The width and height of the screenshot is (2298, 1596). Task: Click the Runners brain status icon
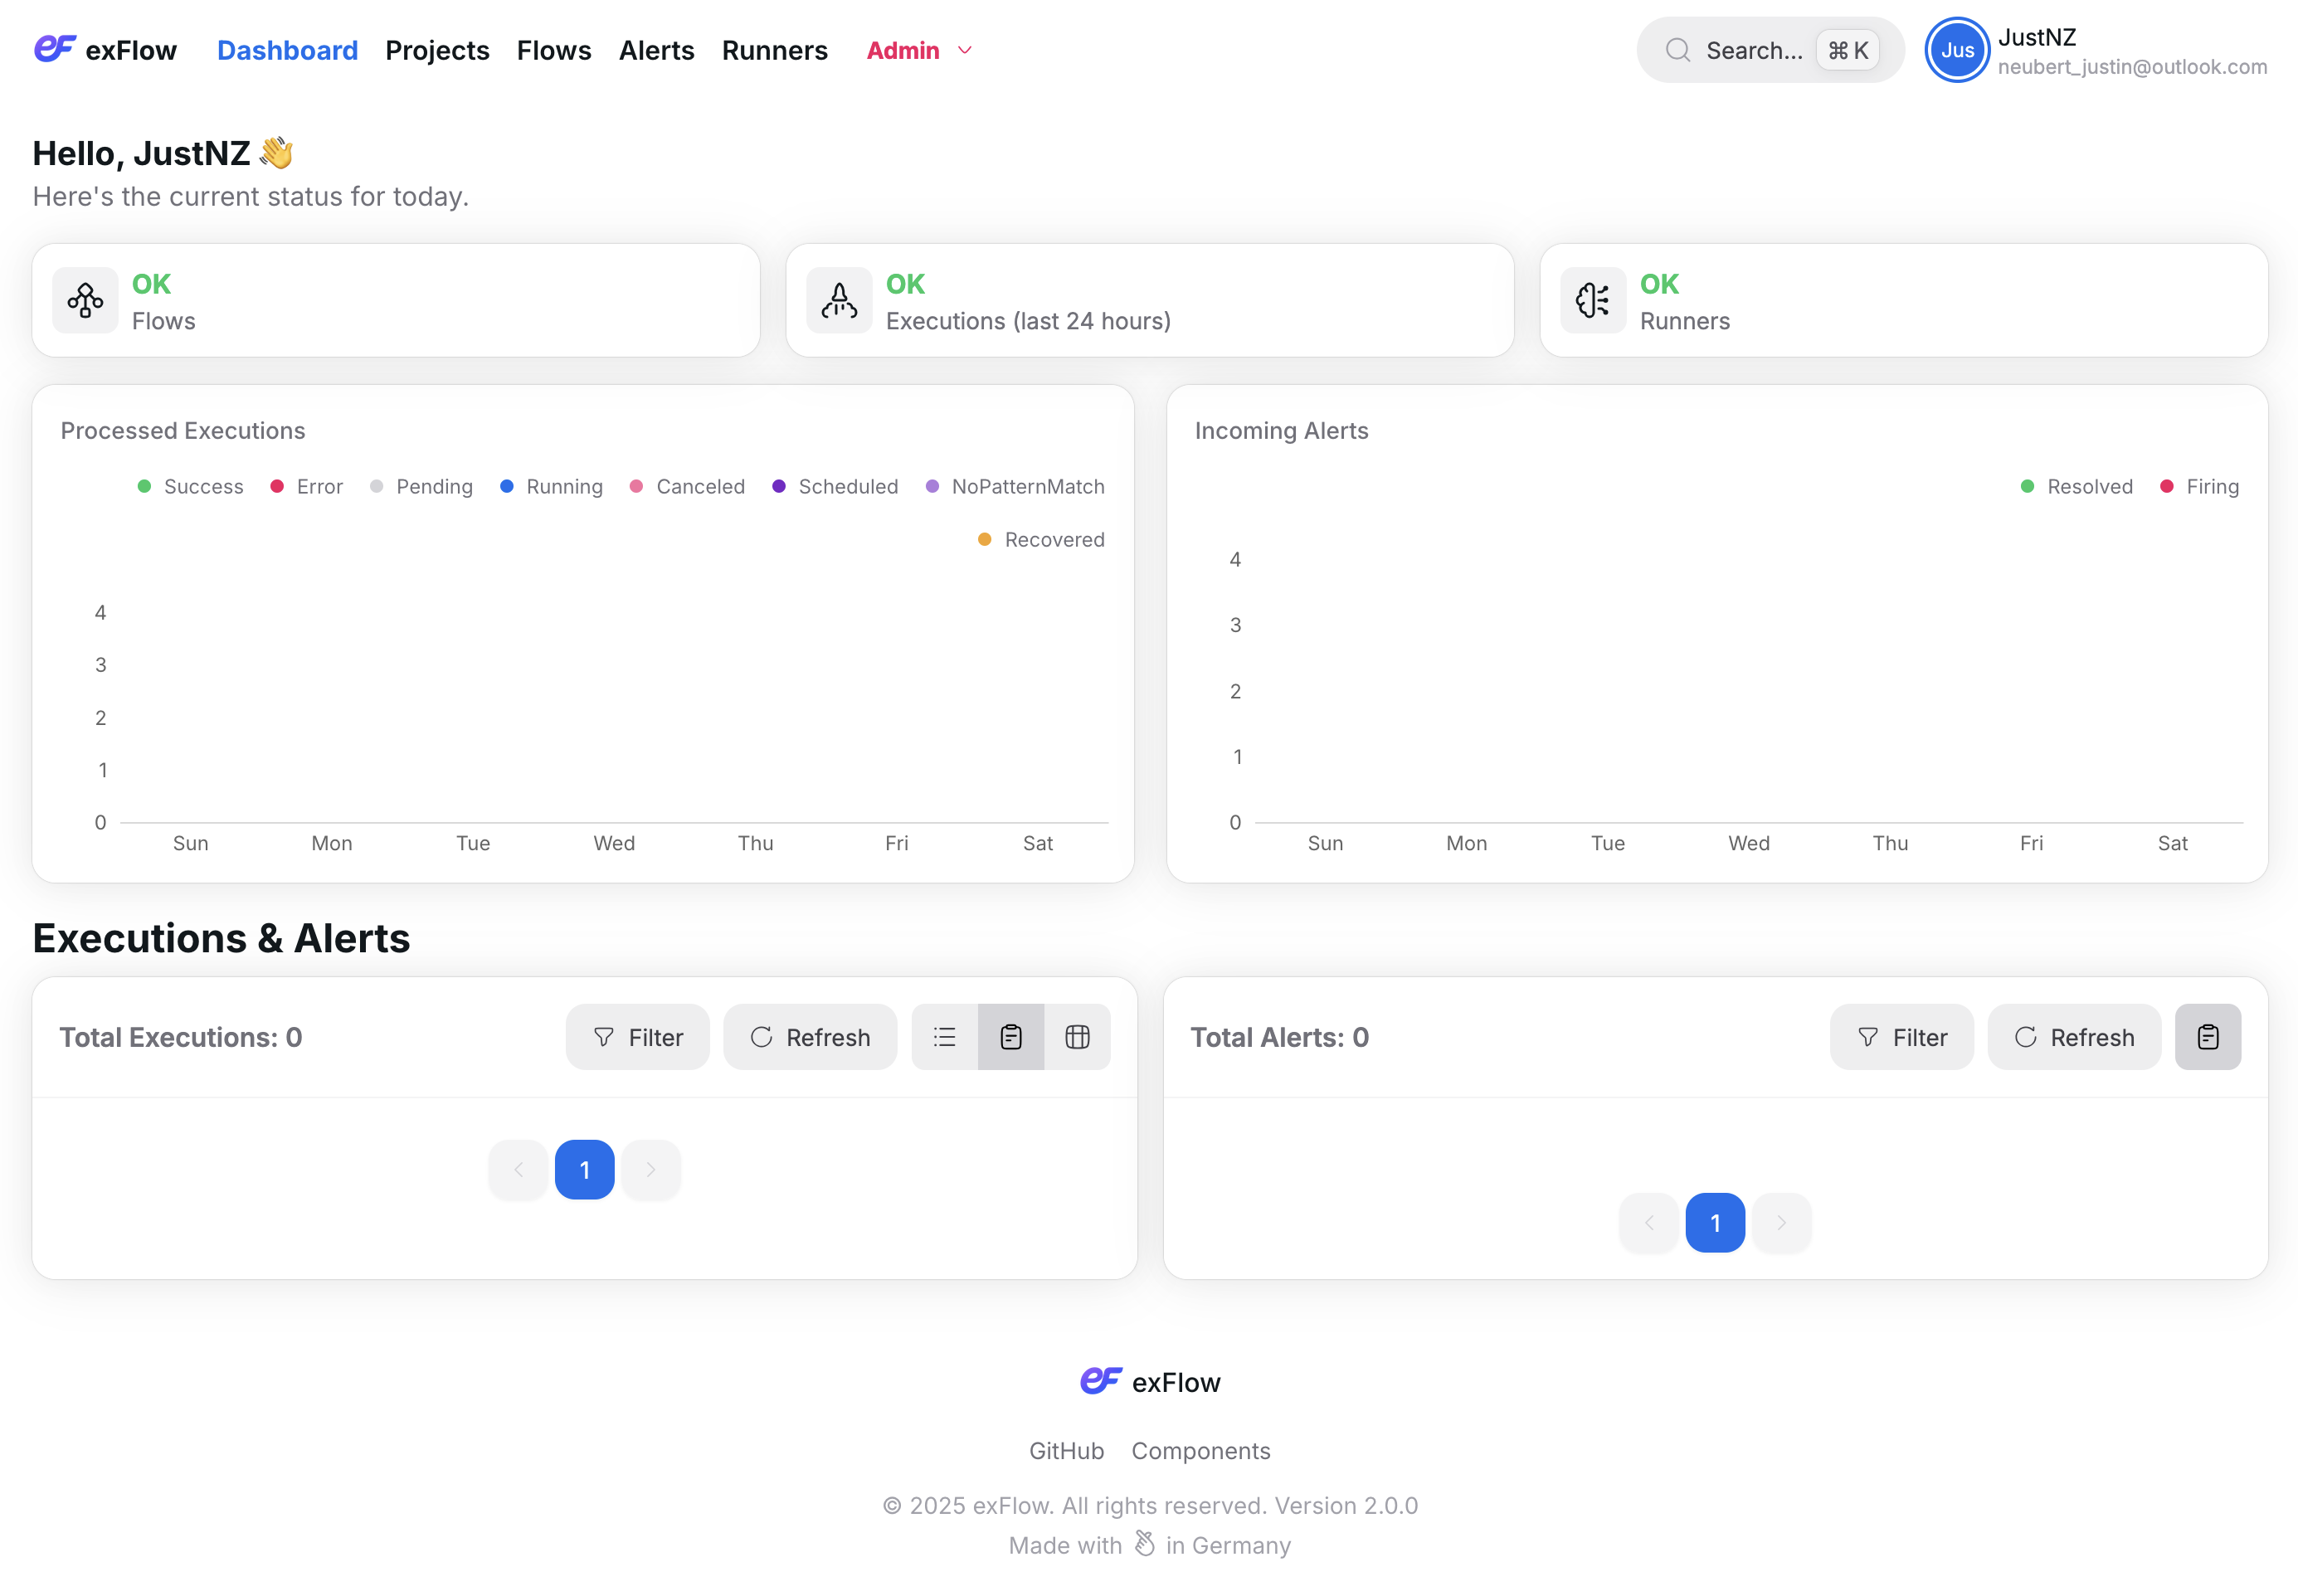(1592, 300)
